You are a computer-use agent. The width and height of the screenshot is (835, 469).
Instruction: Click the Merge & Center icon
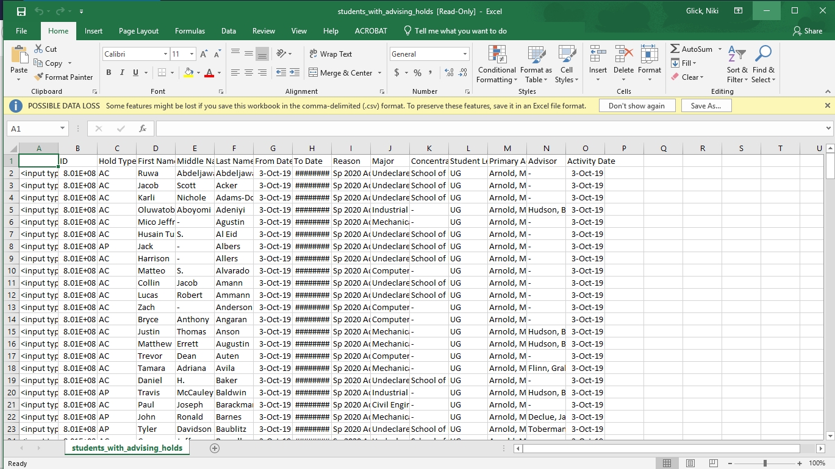314,72
